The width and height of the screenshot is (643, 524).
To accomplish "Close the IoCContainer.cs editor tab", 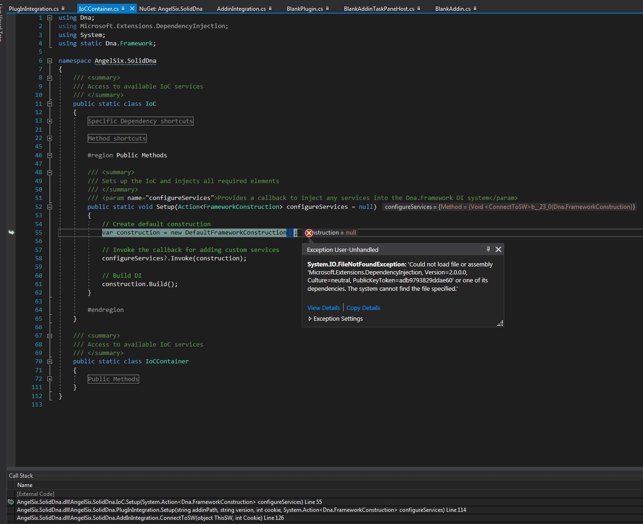I will [131, 7].
